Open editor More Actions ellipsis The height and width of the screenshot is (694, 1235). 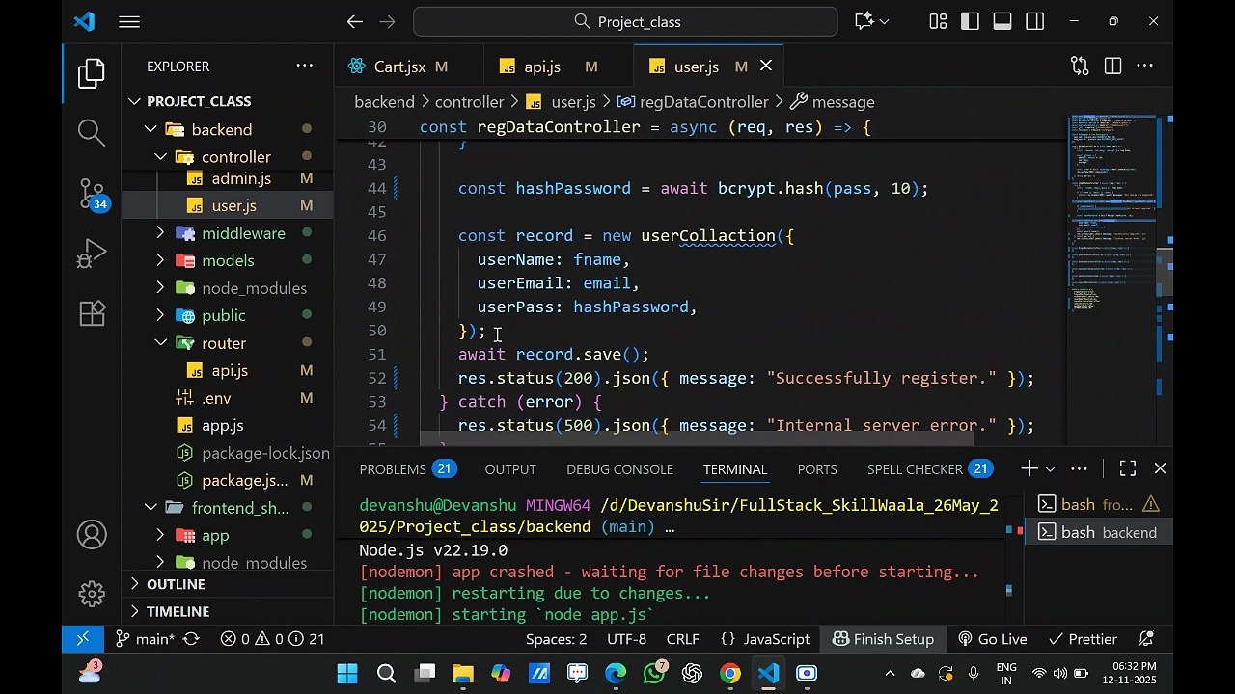[1145, 66]
